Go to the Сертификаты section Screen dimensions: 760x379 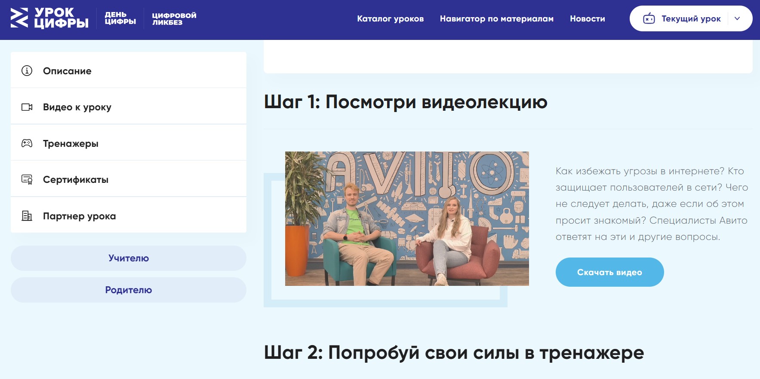point(129,179)
